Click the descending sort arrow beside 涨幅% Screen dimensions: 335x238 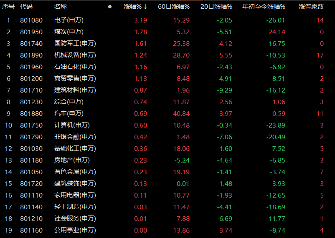tap(145, 7)
